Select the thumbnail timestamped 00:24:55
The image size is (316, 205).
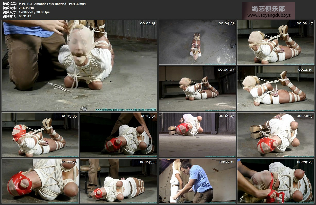[118, 181]
